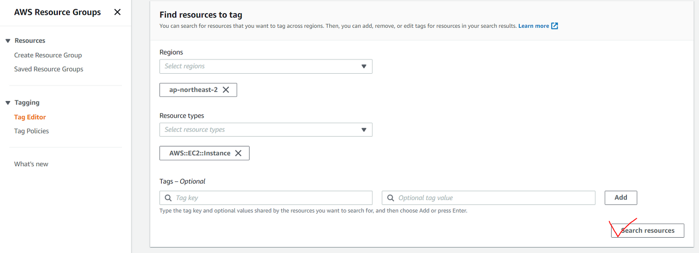Viewport: 699px width, 253px height.
Task: Collapse the Tagging section in sidebar
Action: pos(8,103)
